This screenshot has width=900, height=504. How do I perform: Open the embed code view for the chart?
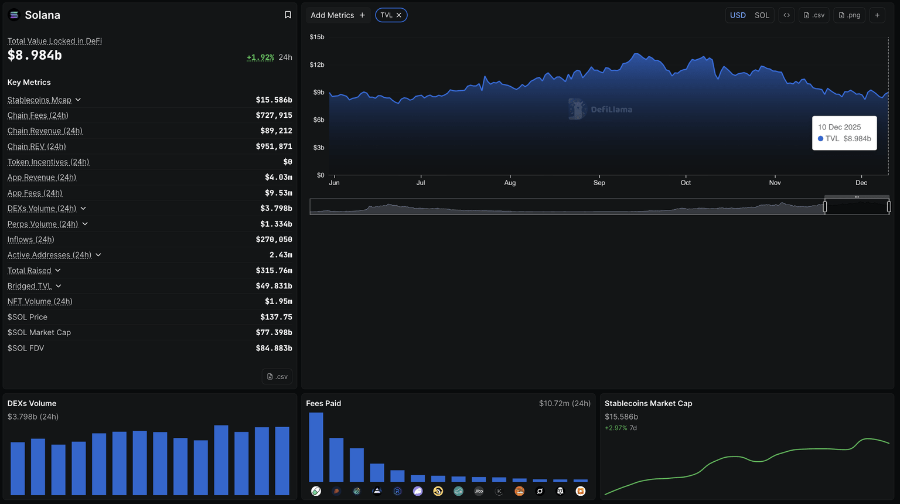point(786,15)
